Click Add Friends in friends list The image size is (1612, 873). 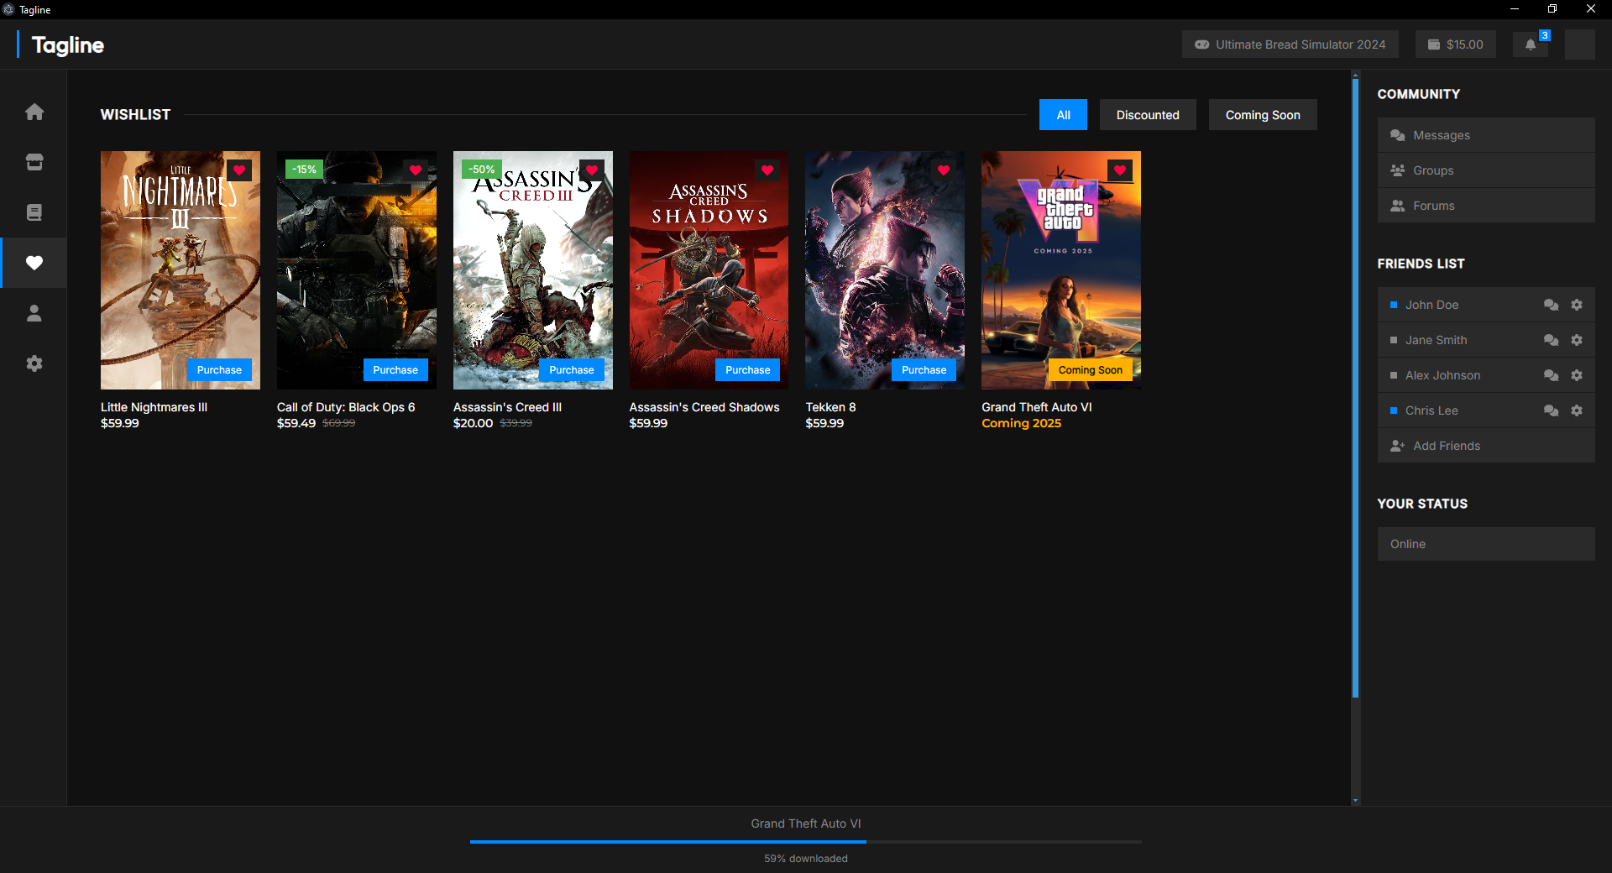[1486, 446]
